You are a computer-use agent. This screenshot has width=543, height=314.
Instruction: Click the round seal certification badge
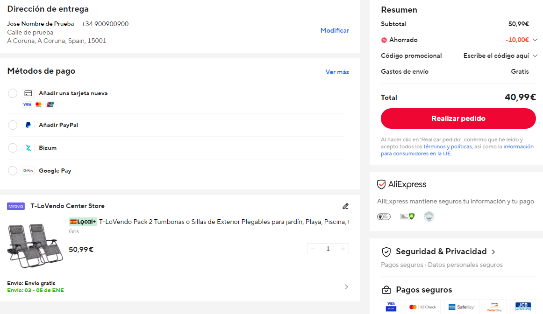[x=429, y=216]
